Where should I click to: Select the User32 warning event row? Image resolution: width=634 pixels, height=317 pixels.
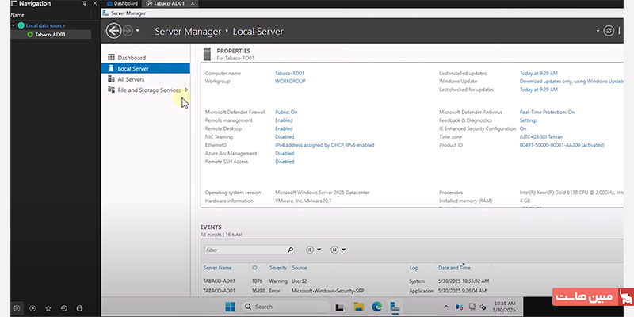tap(411, 281)
